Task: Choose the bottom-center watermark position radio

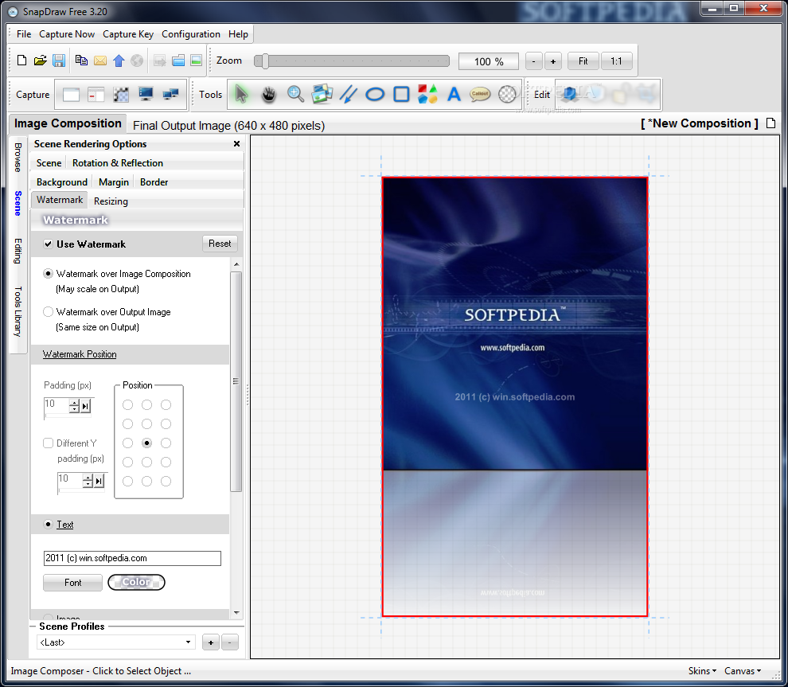Action: tap(146, 482)
